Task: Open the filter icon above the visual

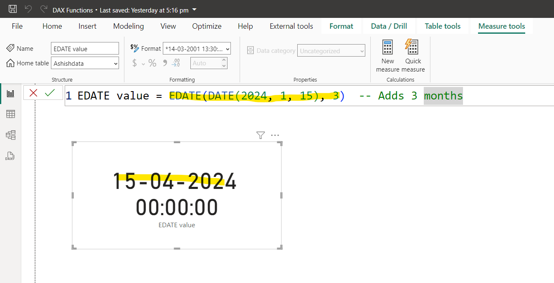Action: (260, 135)
